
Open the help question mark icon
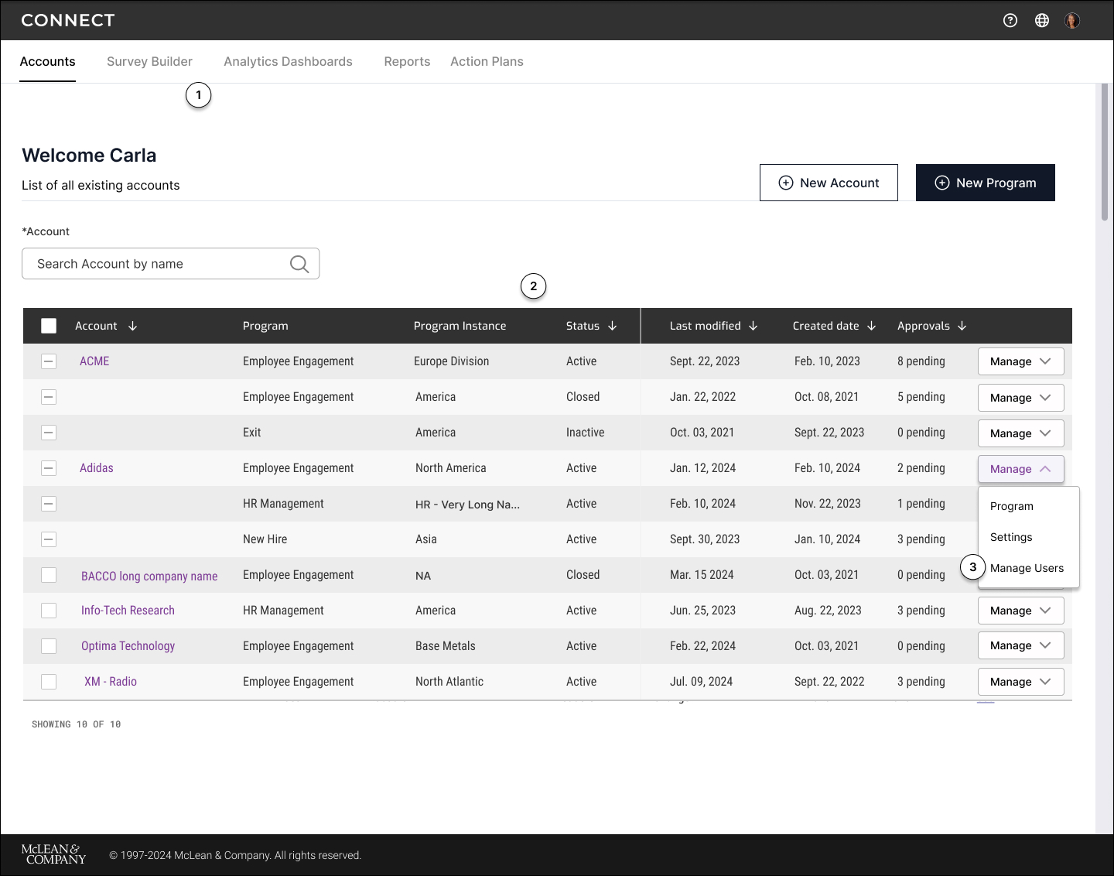point(1010,21)
